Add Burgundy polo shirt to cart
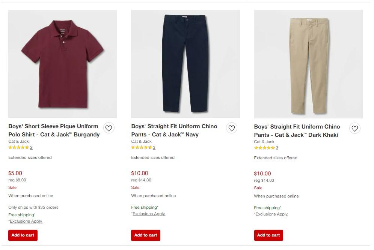The height and width of the screenshot is (250, 374). (x=23, y=235)
